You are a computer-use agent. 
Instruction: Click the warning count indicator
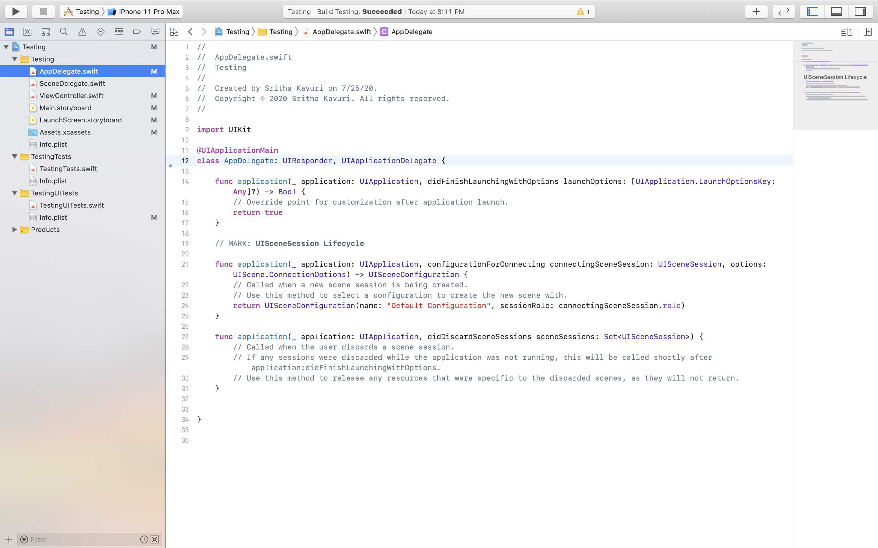tap(583, 12)
